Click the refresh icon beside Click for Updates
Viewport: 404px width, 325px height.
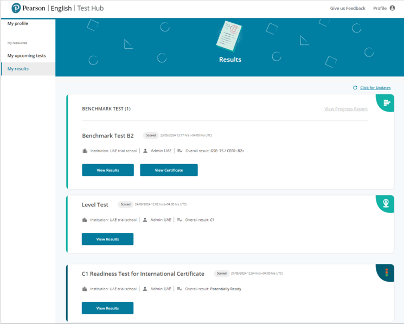tap(355, 88)
